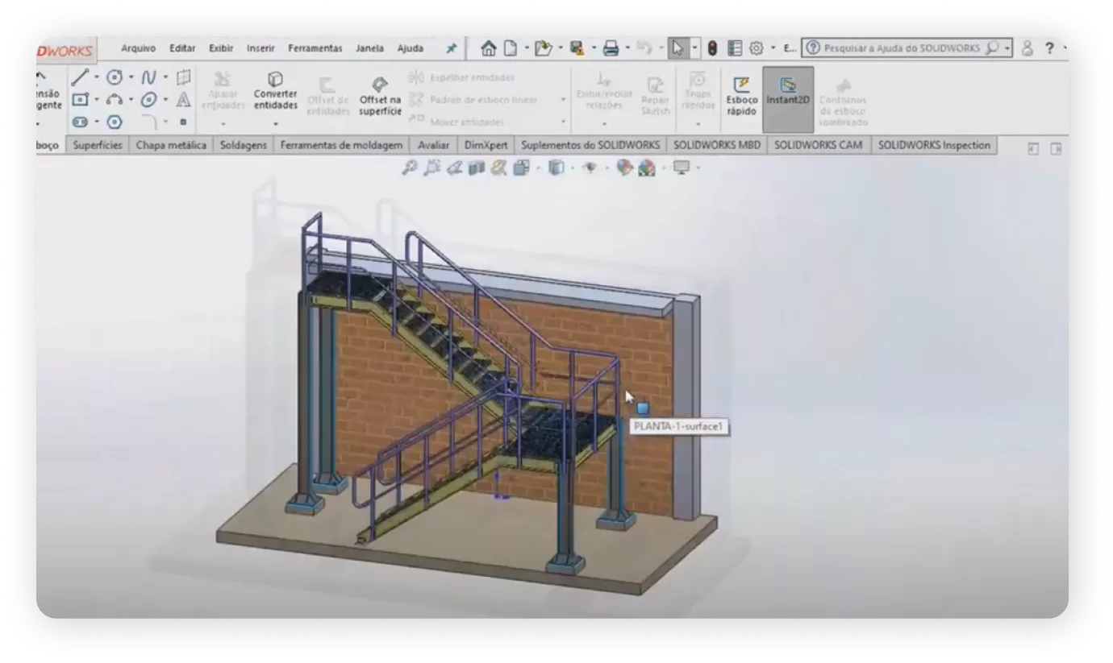
Task: Click the Edit Appearance color sphere icon
Action: point(623,168)
